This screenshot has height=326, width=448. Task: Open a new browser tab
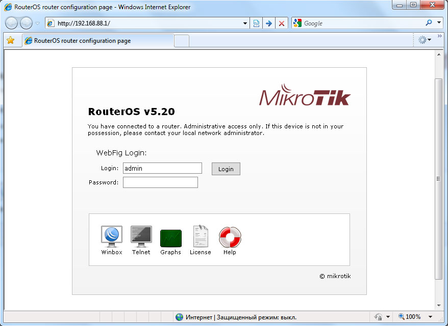click(181, 40)
